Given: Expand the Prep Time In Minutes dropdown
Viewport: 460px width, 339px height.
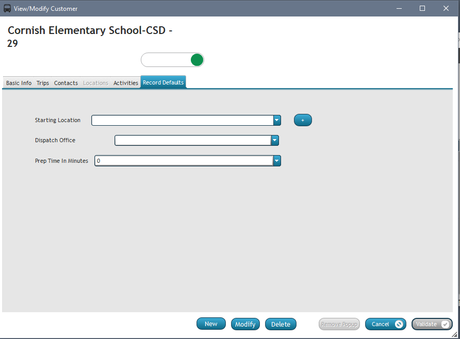Looking at the screenshot, I should coord(277,161).
